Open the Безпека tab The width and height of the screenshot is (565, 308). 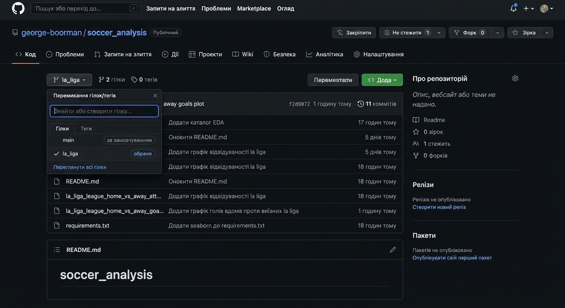tap(280, 54)
